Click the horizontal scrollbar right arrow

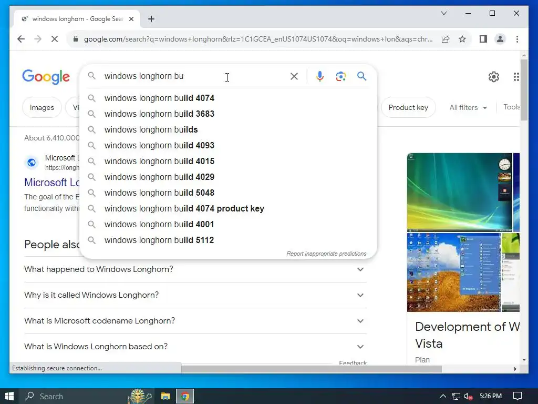point(515,369)
